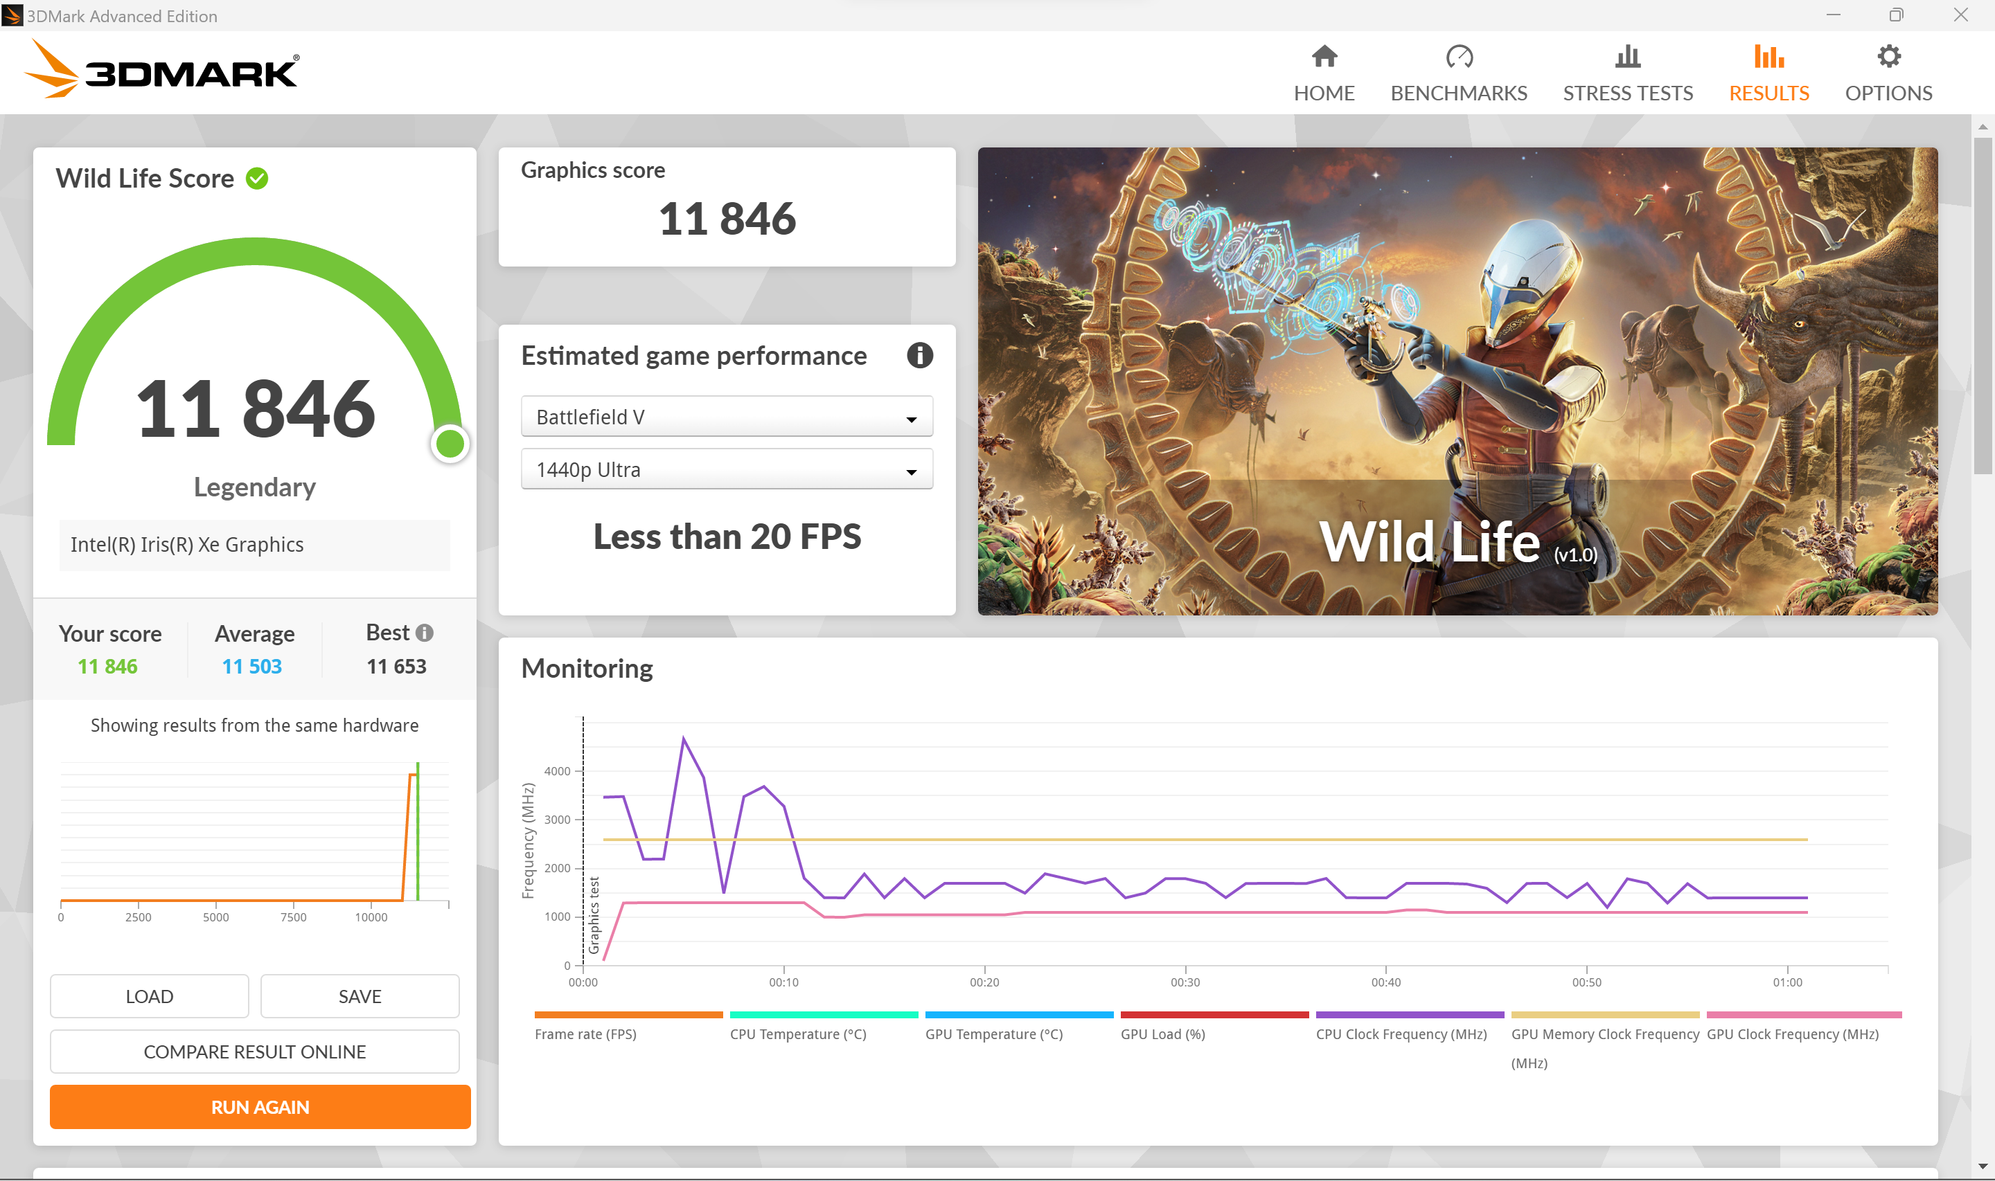Click the Save button
The image size is (1995, 1181).
[x=359, y=995]
